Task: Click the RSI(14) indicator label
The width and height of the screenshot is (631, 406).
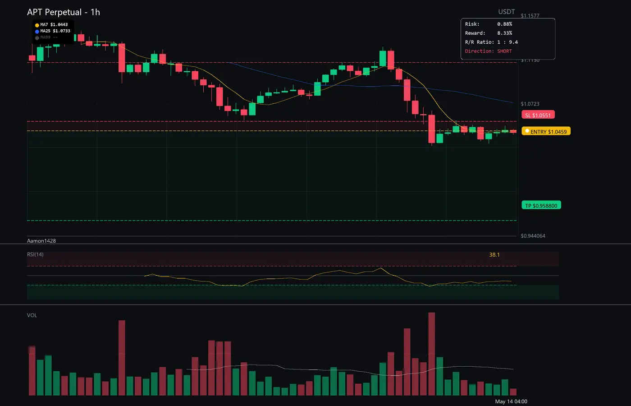Action: pyautogui.click(x=35, y=254)
